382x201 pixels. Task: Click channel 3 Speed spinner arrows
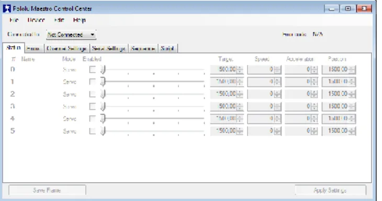[277, 106]
